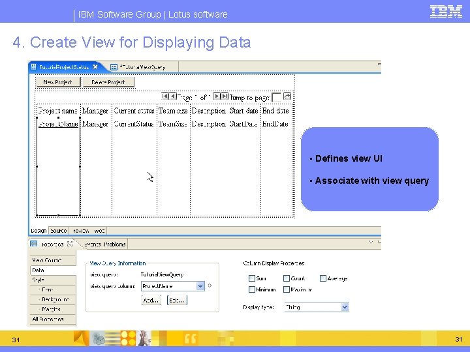Enable the Average checkbox
This screenshot has height=352, width=470.
coord(323,278)
